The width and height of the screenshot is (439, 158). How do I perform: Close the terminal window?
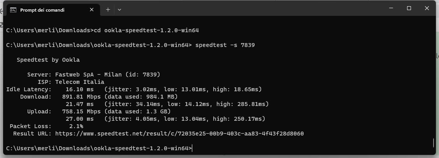pos(427,8)
